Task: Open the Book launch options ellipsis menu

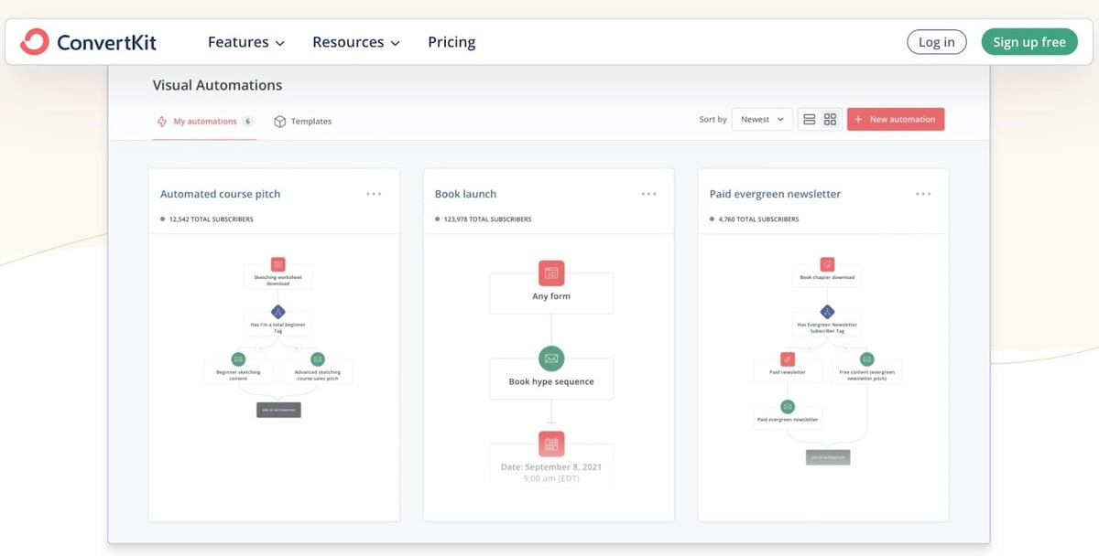Action: point(649,193)
